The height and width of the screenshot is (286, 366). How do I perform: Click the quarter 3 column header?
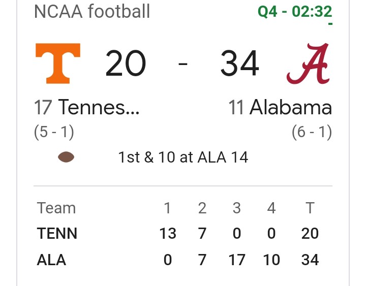[237, 208]
